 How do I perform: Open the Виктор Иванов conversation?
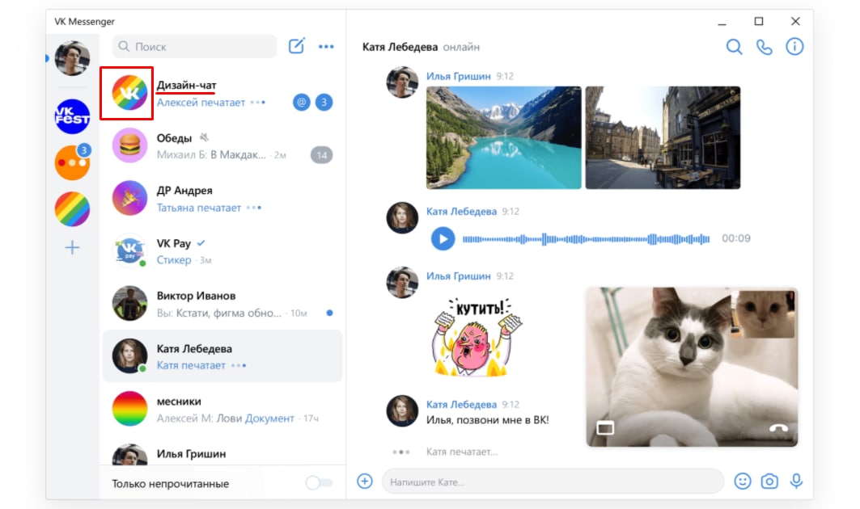pyautogui.click(x=222, y=304)
